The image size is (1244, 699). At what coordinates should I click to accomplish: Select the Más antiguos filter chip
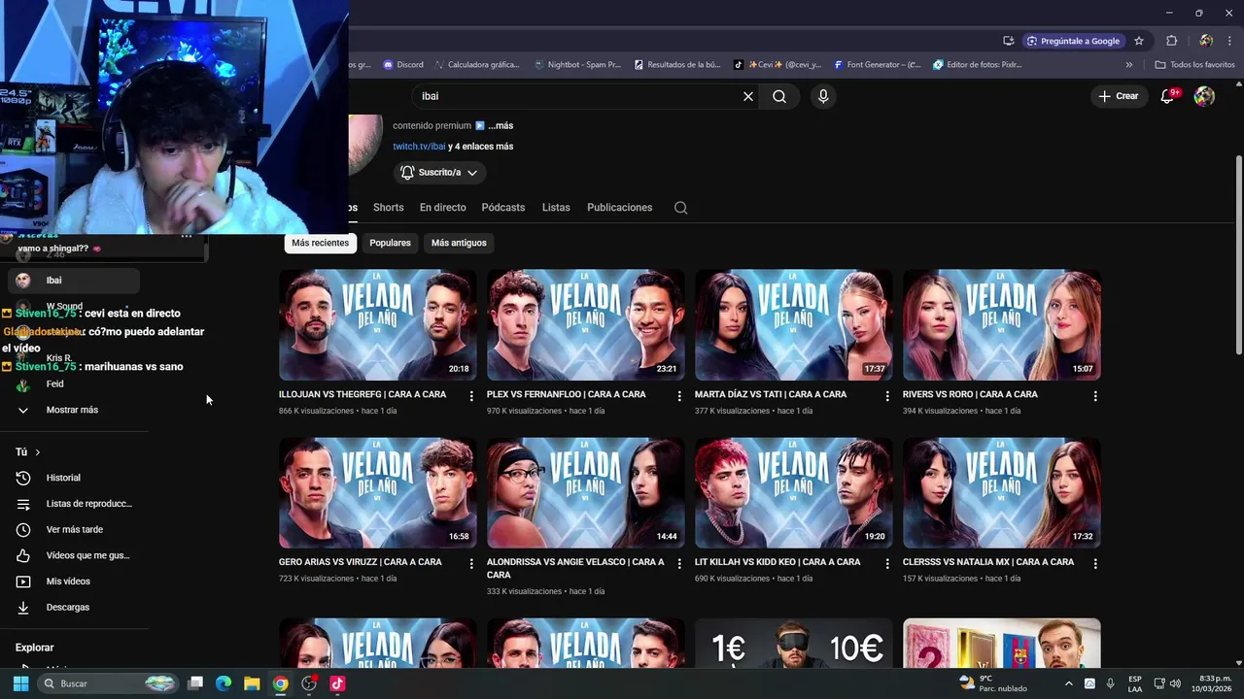[459, 243]
